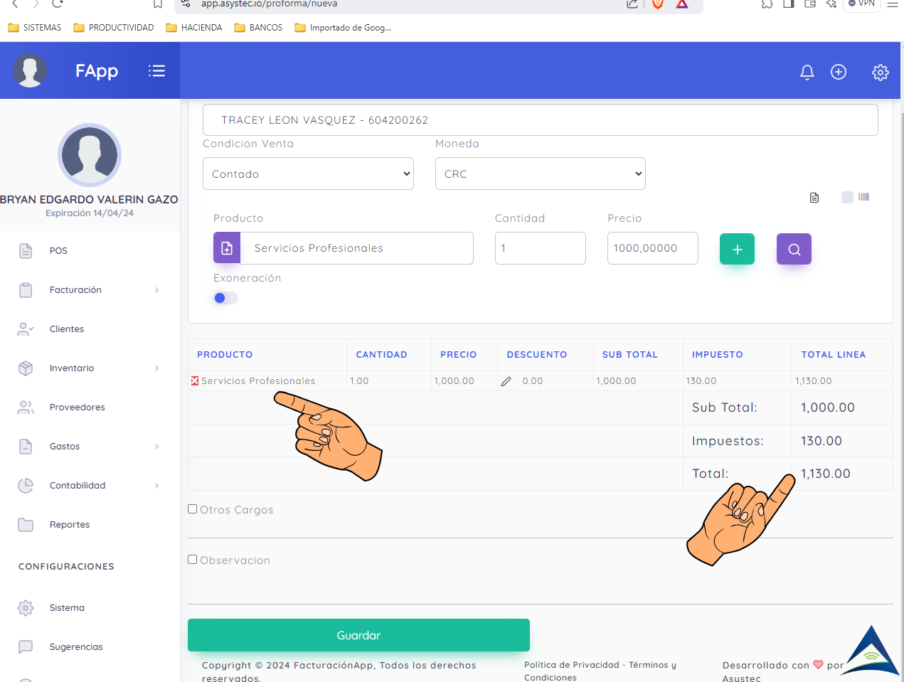This screenshot has height=682, width=904.
Task: Toggle the barcode scanner switch
Action: [848, 197]
